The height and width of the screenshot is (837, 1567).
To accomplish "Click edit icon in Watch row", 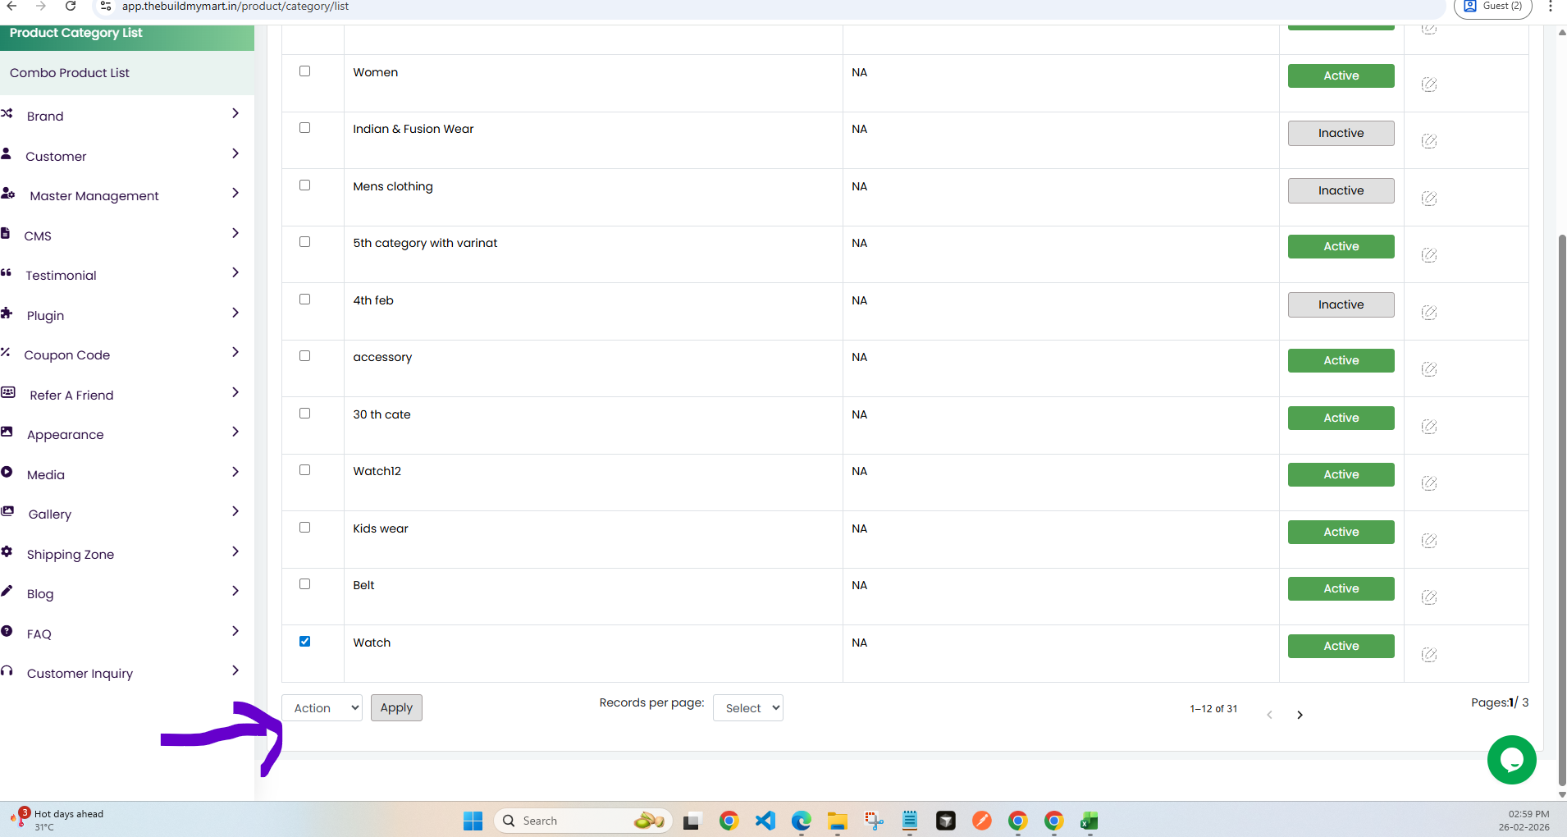I will pyautogui.click(x=1428, y=655).
